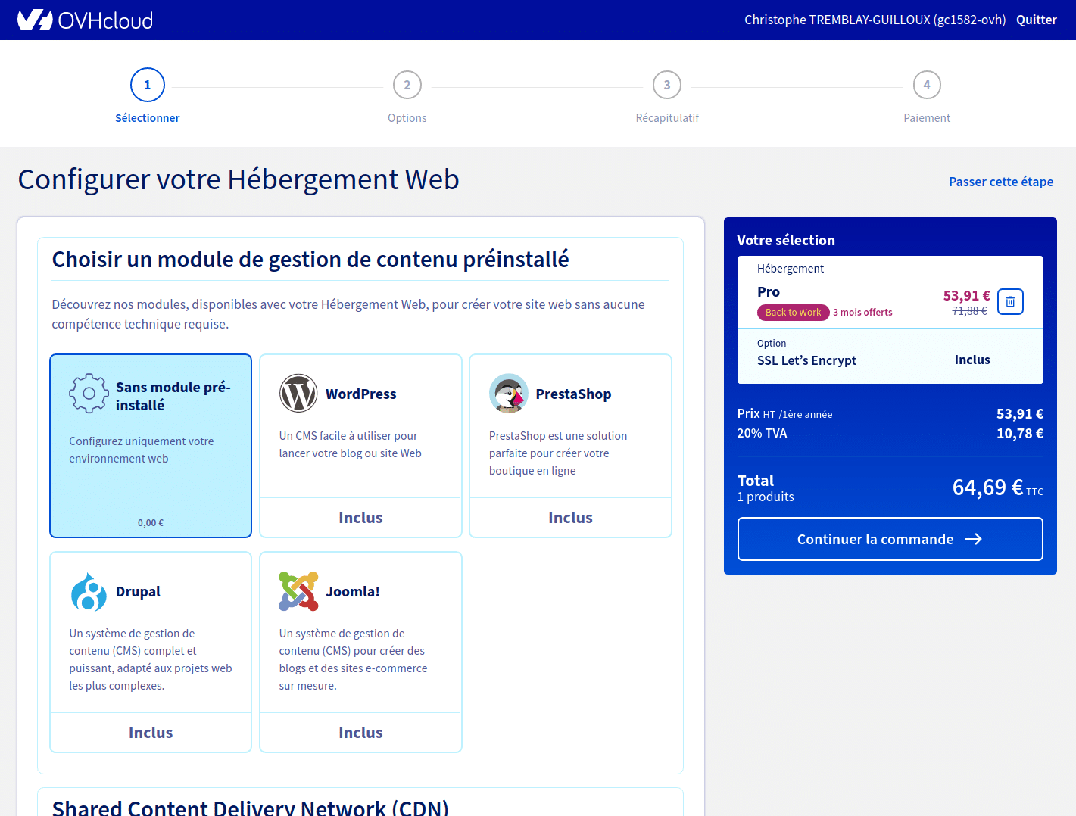Click the arrow icon in Continuer la commande
The width and height of the screenshot is (1076, 816).
pos(974,539)
